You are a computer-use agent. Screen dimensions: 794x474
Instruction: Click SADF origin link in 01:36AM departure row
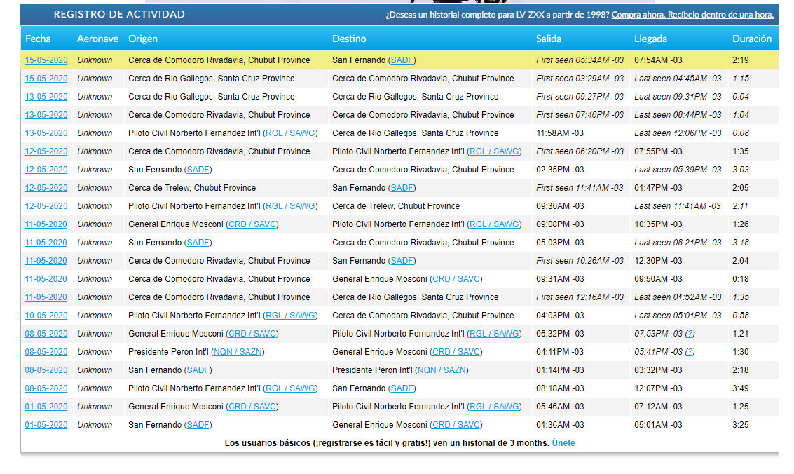tap(198, 425)
